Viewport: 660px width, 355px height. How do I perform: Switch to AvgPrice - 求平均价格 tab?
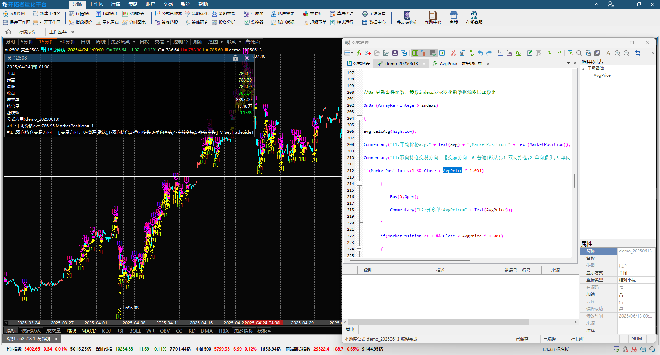click(461, 63)
